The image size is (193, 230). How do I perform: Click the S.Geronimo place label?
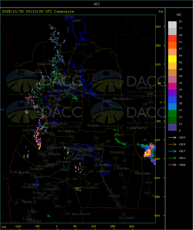point(144,88)
